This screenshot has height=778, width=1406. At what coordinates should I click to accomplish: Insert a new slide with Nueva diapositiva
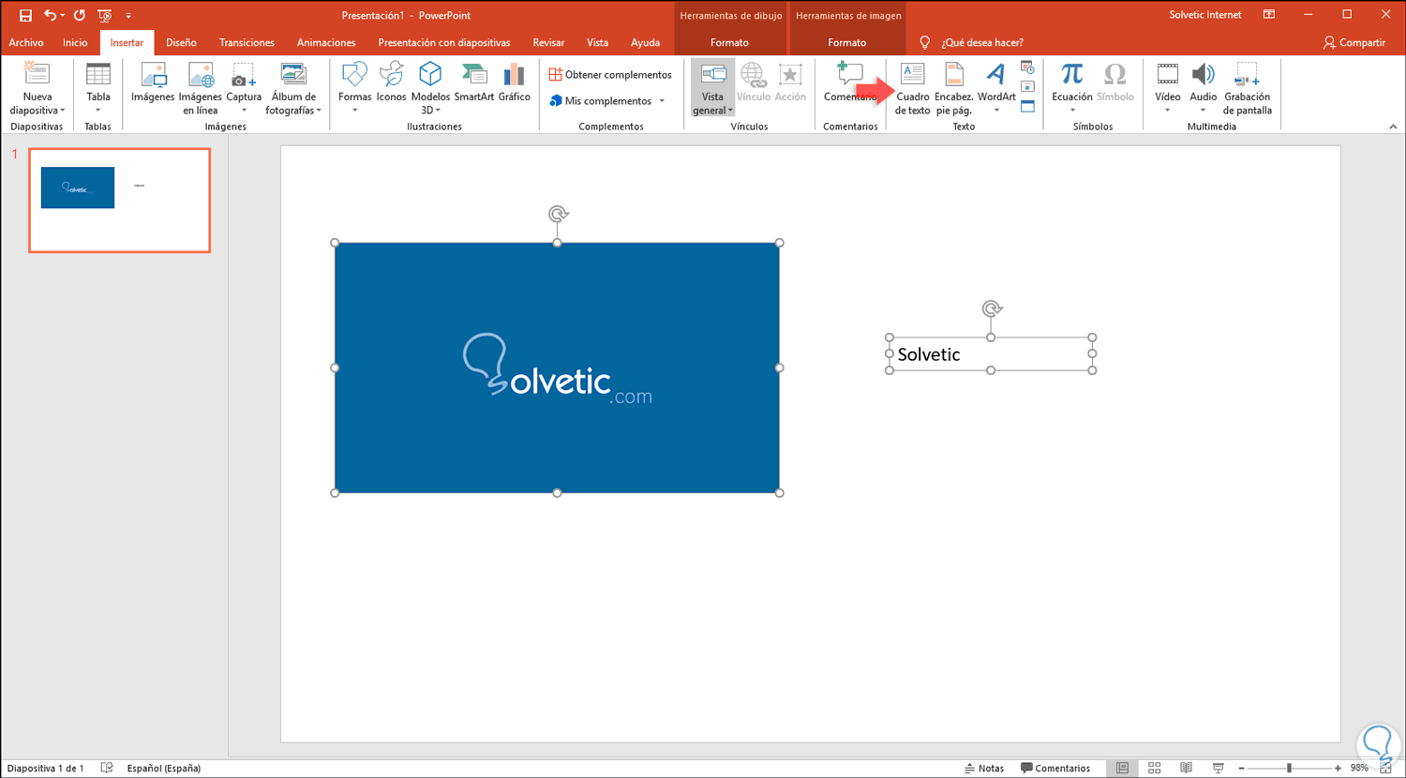coord(37,88)
